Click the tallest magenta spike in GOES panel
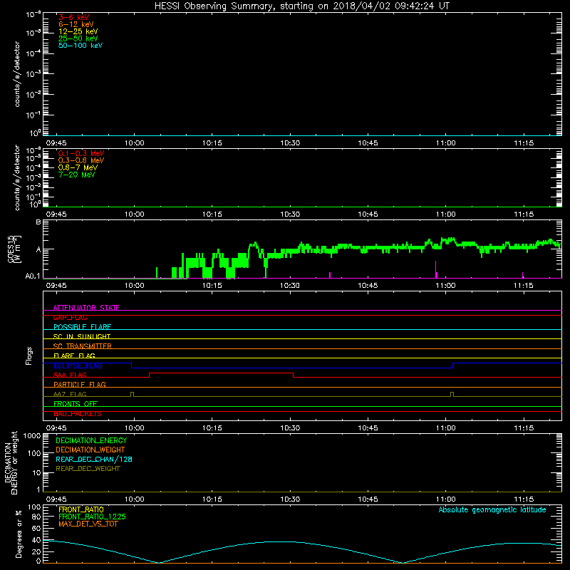Image resolution: width=570 pixels, height=570 pixels. click(x=435, y=269)
